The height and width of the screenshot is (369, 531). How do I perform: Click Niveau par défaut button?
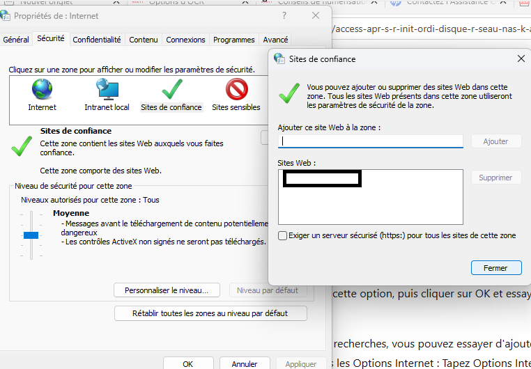click(x=268, y=290)
